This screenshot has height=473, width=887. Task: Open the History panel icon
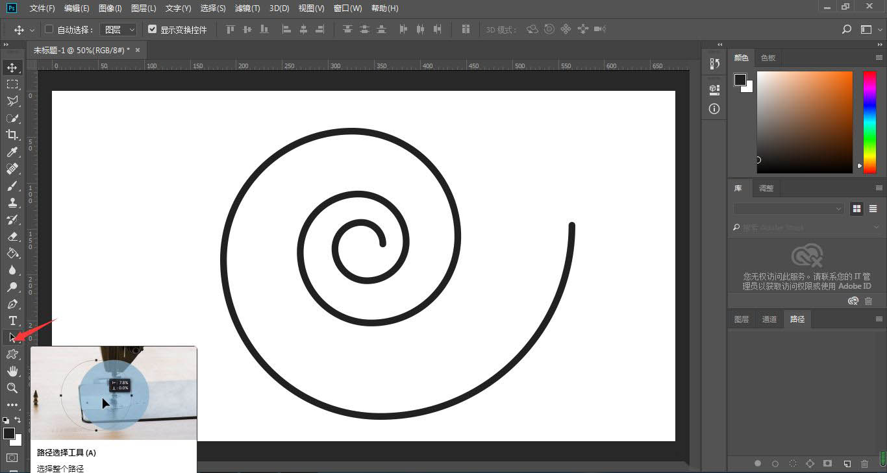pyautogui.click(x=714, y=64)
